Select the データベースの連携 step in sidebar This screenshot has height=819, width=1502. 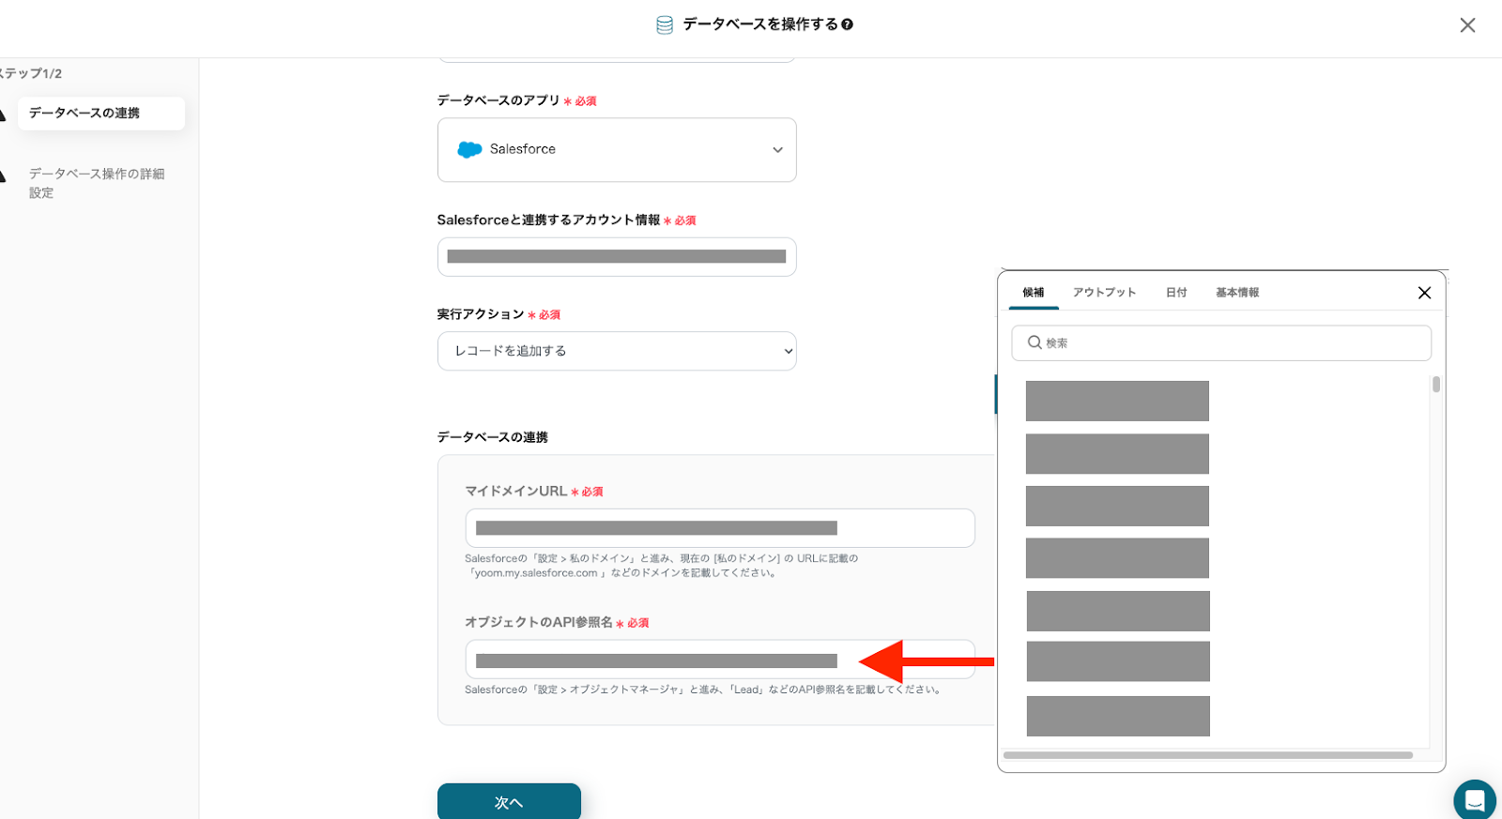tap(101, 114)
